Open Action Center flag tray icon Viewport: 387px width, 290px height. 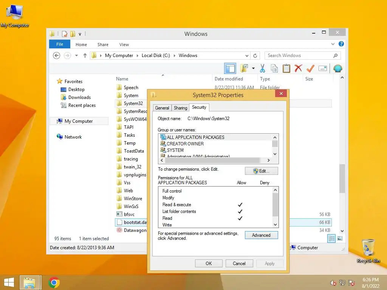[351, 283]
